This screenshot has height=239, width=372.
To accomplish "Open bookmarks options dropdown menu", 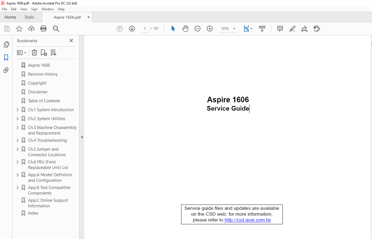I will (21, 53).
